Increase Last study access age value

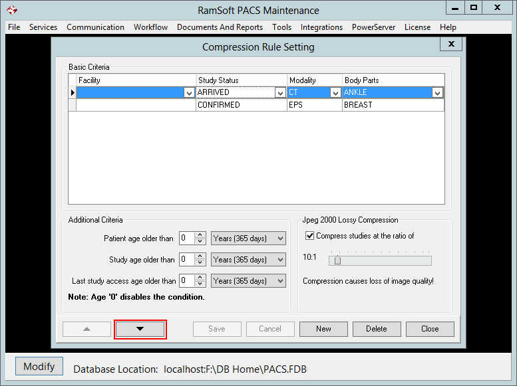click(200, 278)
